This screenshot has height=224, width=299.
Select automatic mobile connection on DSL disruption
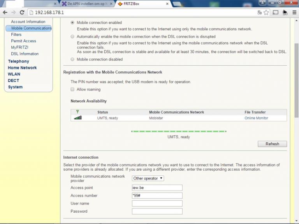pyautogui.click(x=72, y=37)
